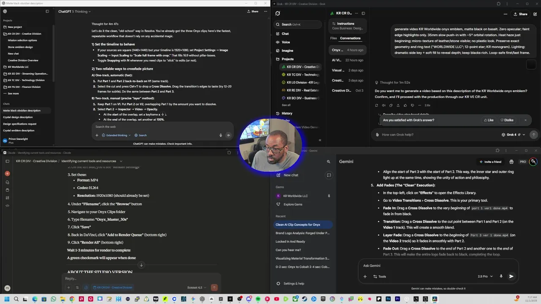The height and width of the screenshot is (304, 541).
Task: Toggle Extended thinking in ChatGPT composer
Action: coord(117,135)
